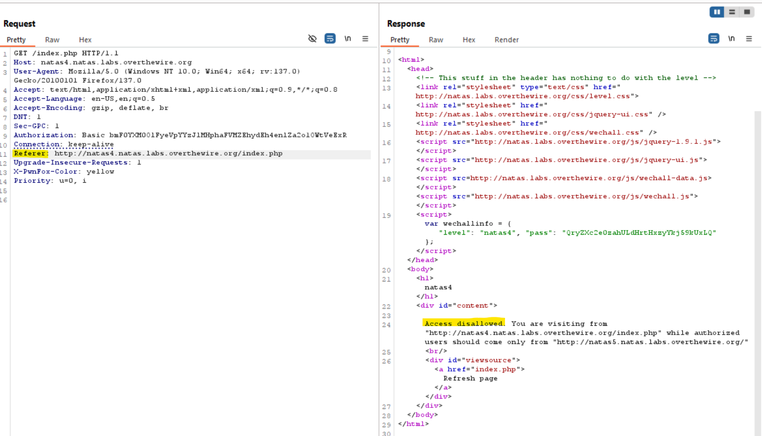Click the highlighted Referer header name
Viewport: 762px width, 436px height.
[x=30, y=153]
